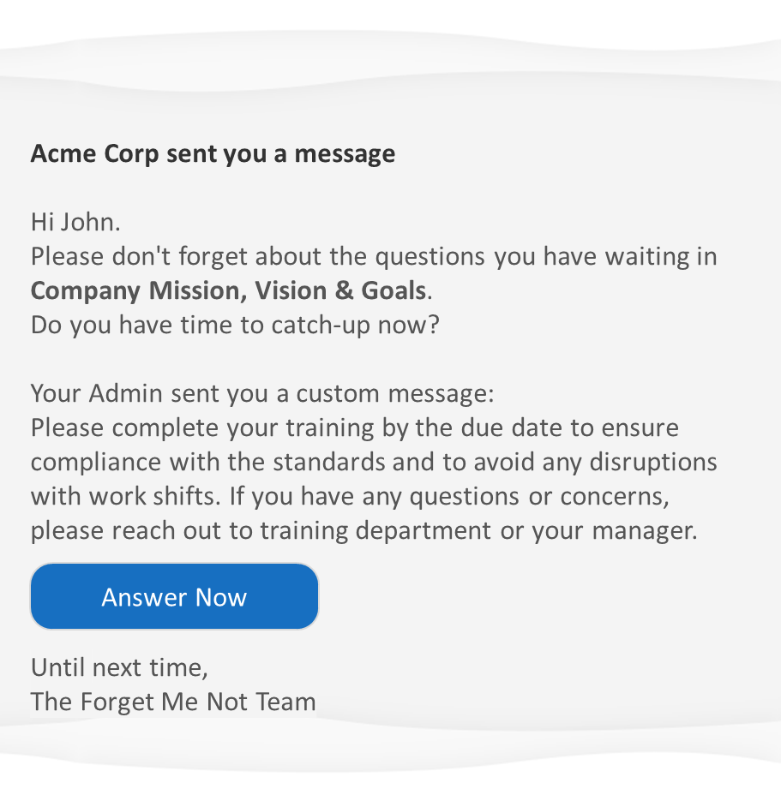Viewport: 781px width, 789px height.
Task: Click the "Please don't forget about the questions" sentence
Action: coord(374,257)
